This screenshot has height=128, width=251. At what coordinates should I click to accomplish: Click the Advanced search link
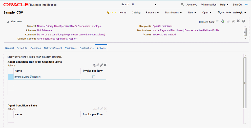pyautogui.click(x=192, y=5)
